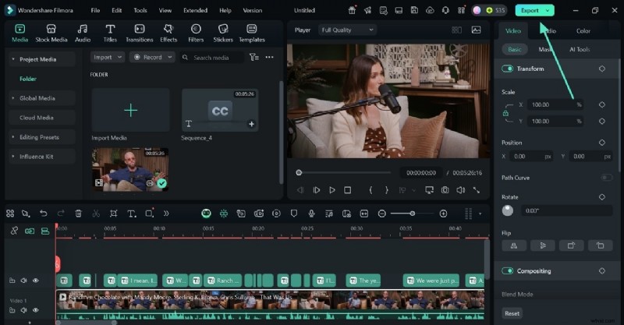The width and height of the screenshot is (624, 325).
Task: Expand the Global Media section
Action: coord(37,98)
